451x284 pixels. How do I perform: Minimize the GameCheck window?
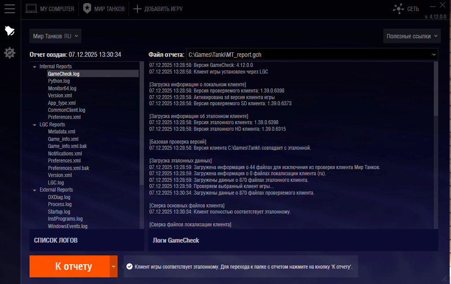point(433,6)
